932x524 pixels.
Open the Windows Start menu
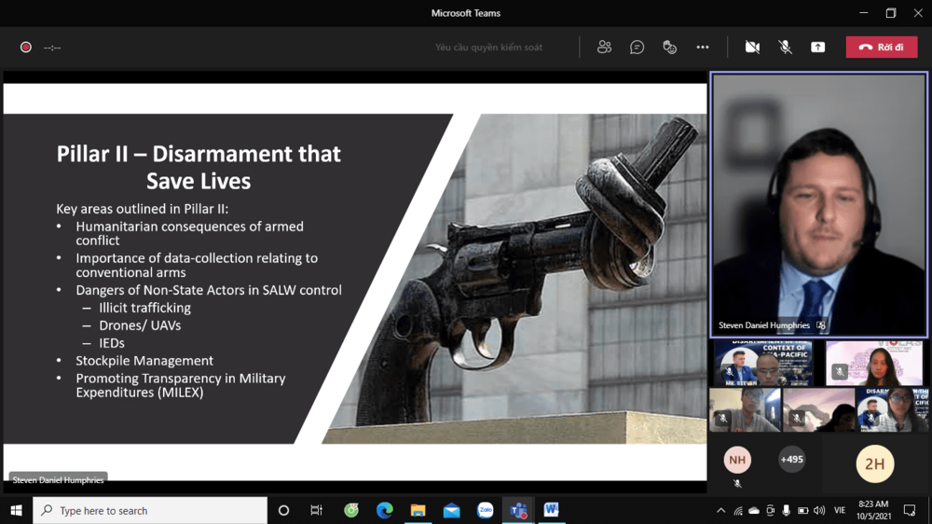coord(16,510)
